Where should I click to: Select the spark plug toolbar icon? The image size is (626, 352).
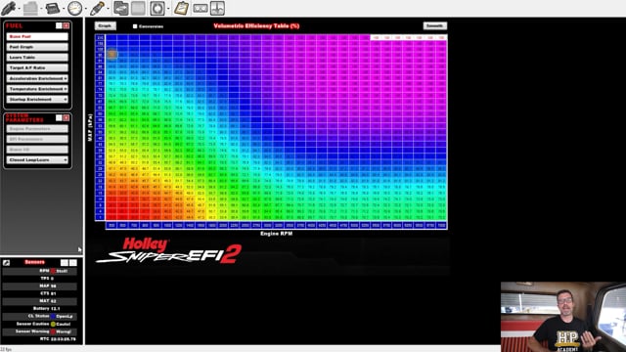pyautogui.click(x=97, y=8)
